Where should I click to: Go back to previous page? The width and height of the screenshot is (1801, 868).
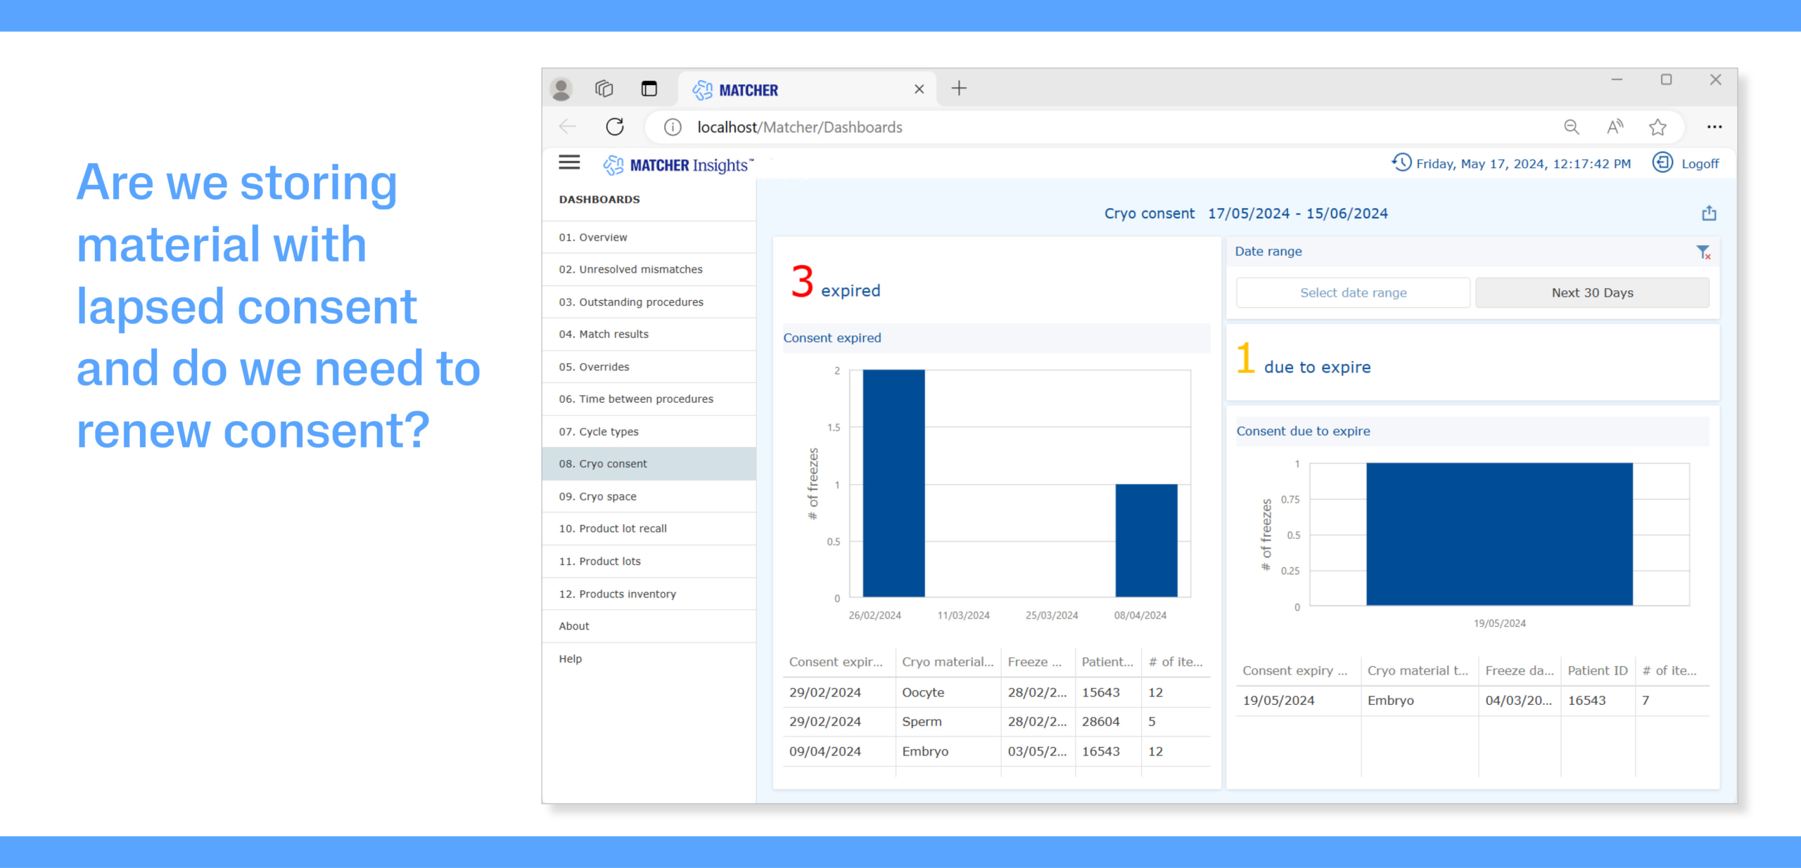(x=568, y=127)
